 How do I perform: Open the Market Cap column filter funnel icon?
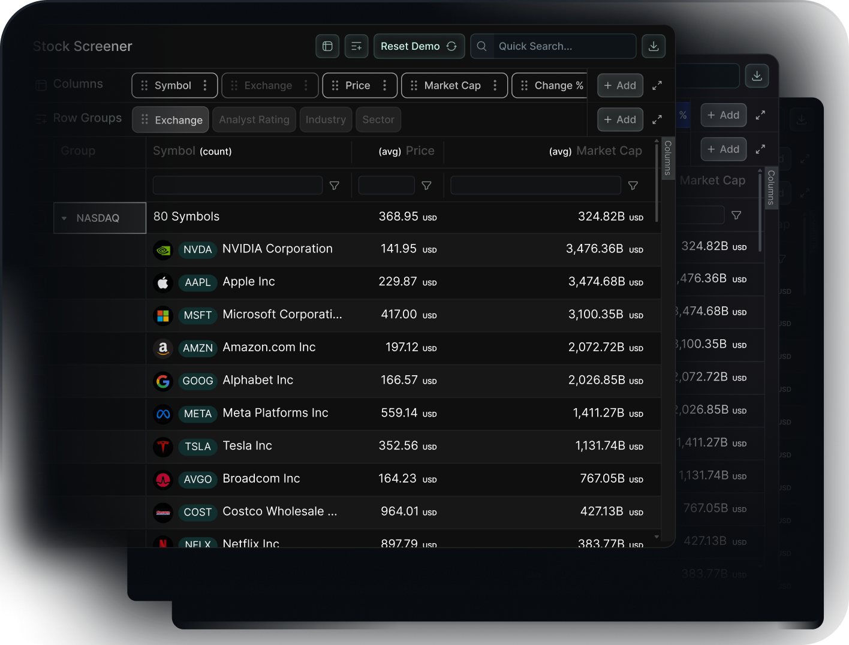point(633,186)
